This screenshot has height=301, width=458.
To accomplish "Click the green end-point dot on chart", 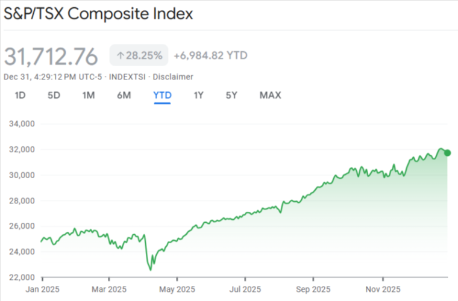I will coord(447,152).
